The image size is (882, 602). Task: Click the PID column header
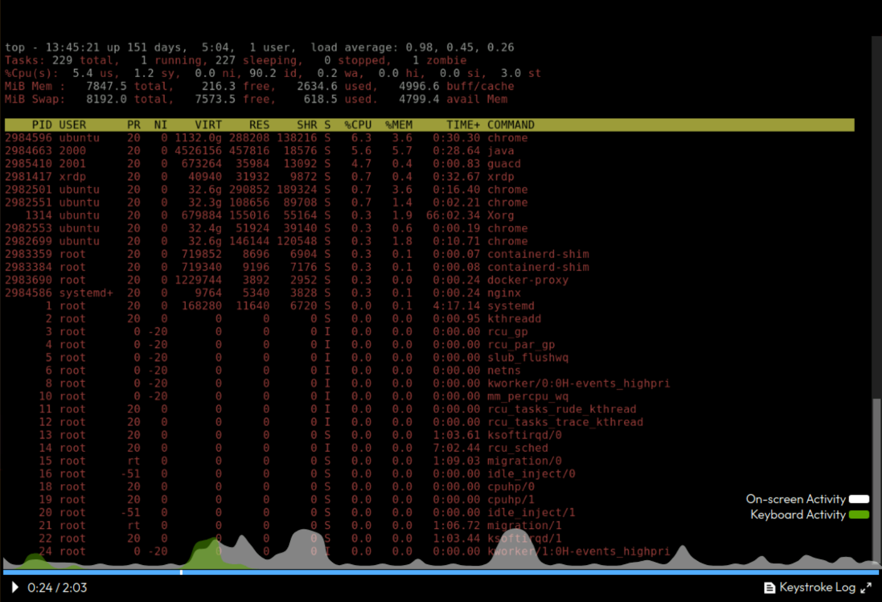click(x=42, y=125)
